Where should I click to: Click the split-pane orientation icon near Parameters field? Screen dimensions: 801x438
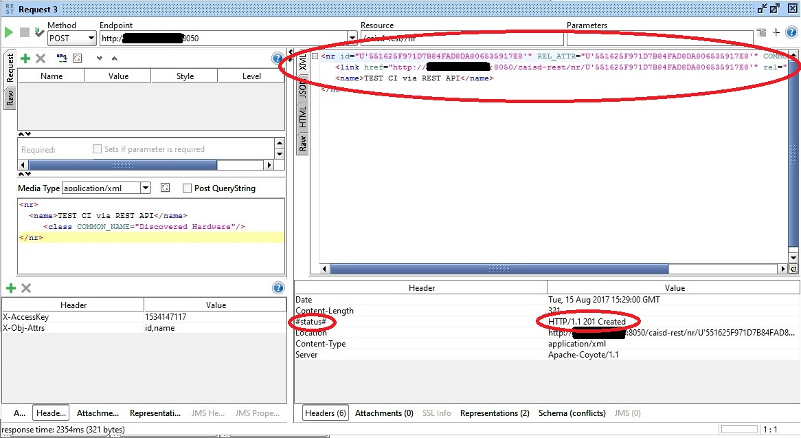click(761, 33)
